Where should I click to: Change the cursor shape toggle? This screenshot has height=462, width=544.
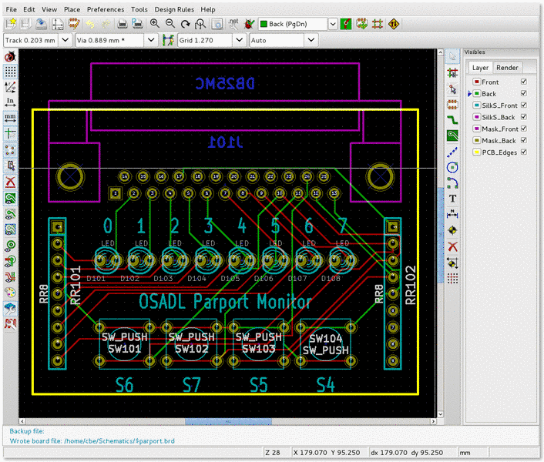tap(11, 132)
